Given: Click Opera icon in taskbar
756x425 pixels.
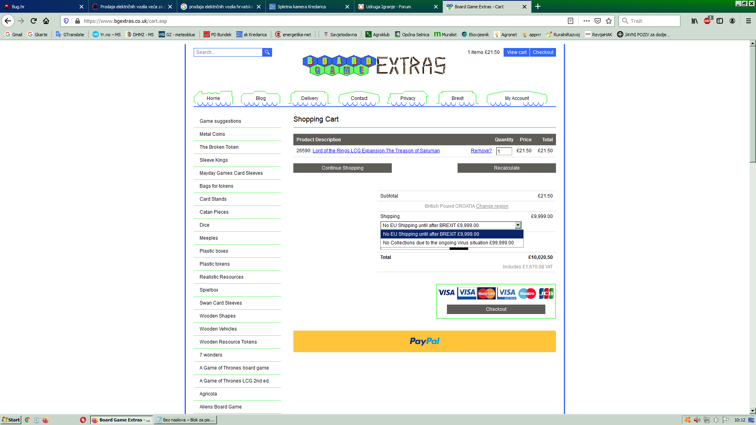Looking at the screenshot, I should pos(83,420).
